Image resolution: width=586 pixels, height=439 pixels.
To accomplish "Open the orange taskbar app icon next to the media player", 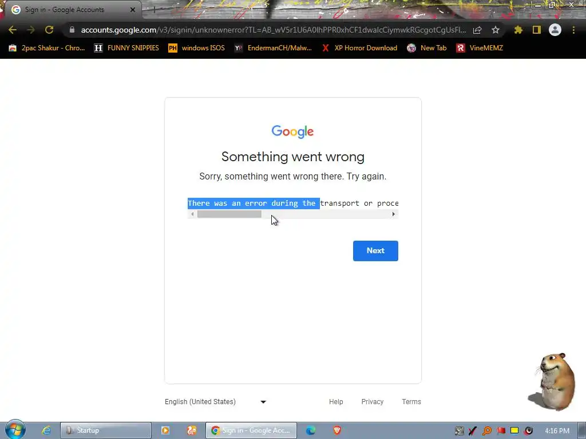I will (x=192, y=430).
